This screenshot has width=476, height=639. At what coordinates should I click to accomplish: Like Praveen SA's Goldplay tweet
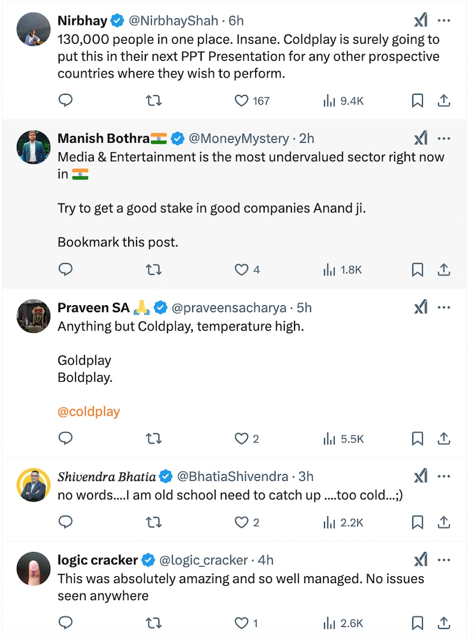click(x=242, y=438)
